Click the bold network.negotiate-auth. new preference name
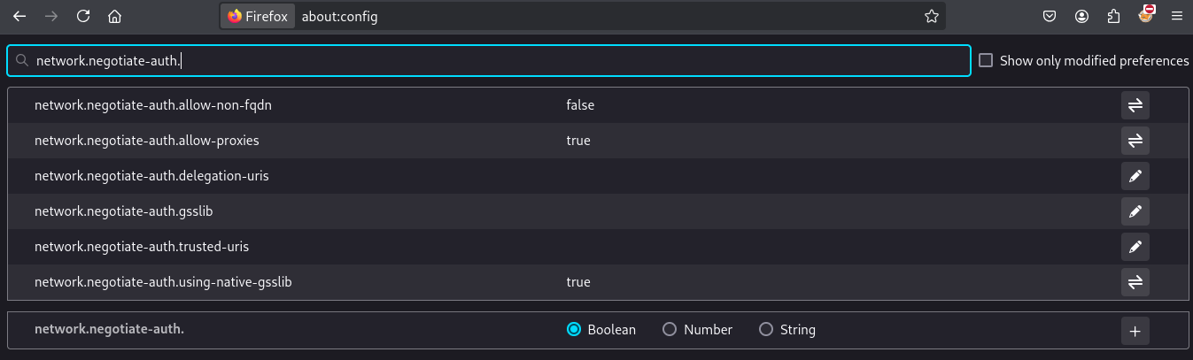 coord(109,329)
